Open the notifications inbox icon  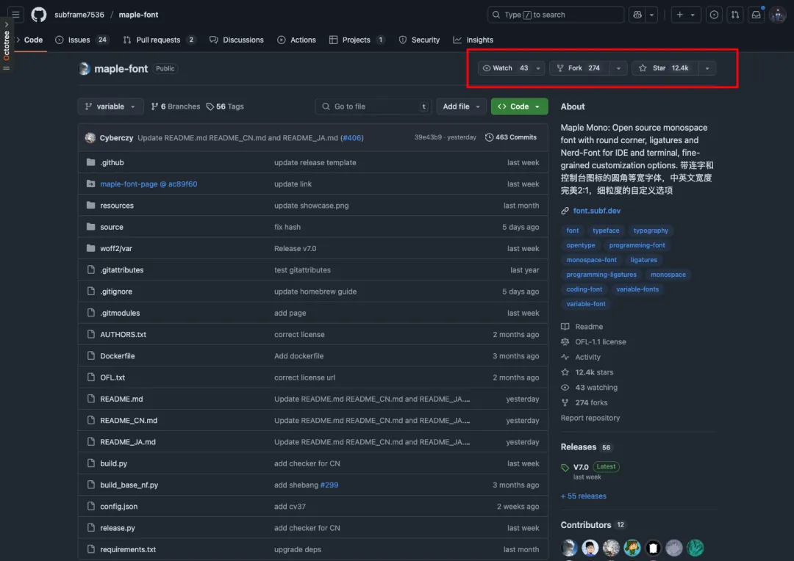(756, 15)
